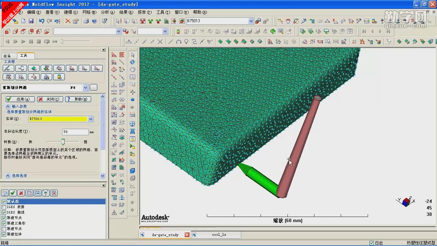The height and width of the screenshot is (246, 437).
Task: Open the 查看 menu
Action: [x=52, y=12]
